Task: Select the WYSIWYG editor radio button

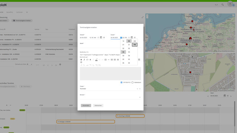Action: [x=121, y=82]
